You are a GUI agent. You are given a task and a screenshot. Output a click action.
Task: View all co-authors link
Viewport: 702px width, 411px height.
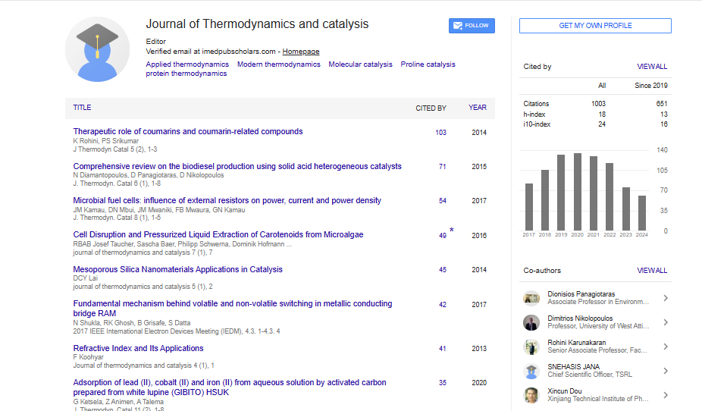point(652,271)
